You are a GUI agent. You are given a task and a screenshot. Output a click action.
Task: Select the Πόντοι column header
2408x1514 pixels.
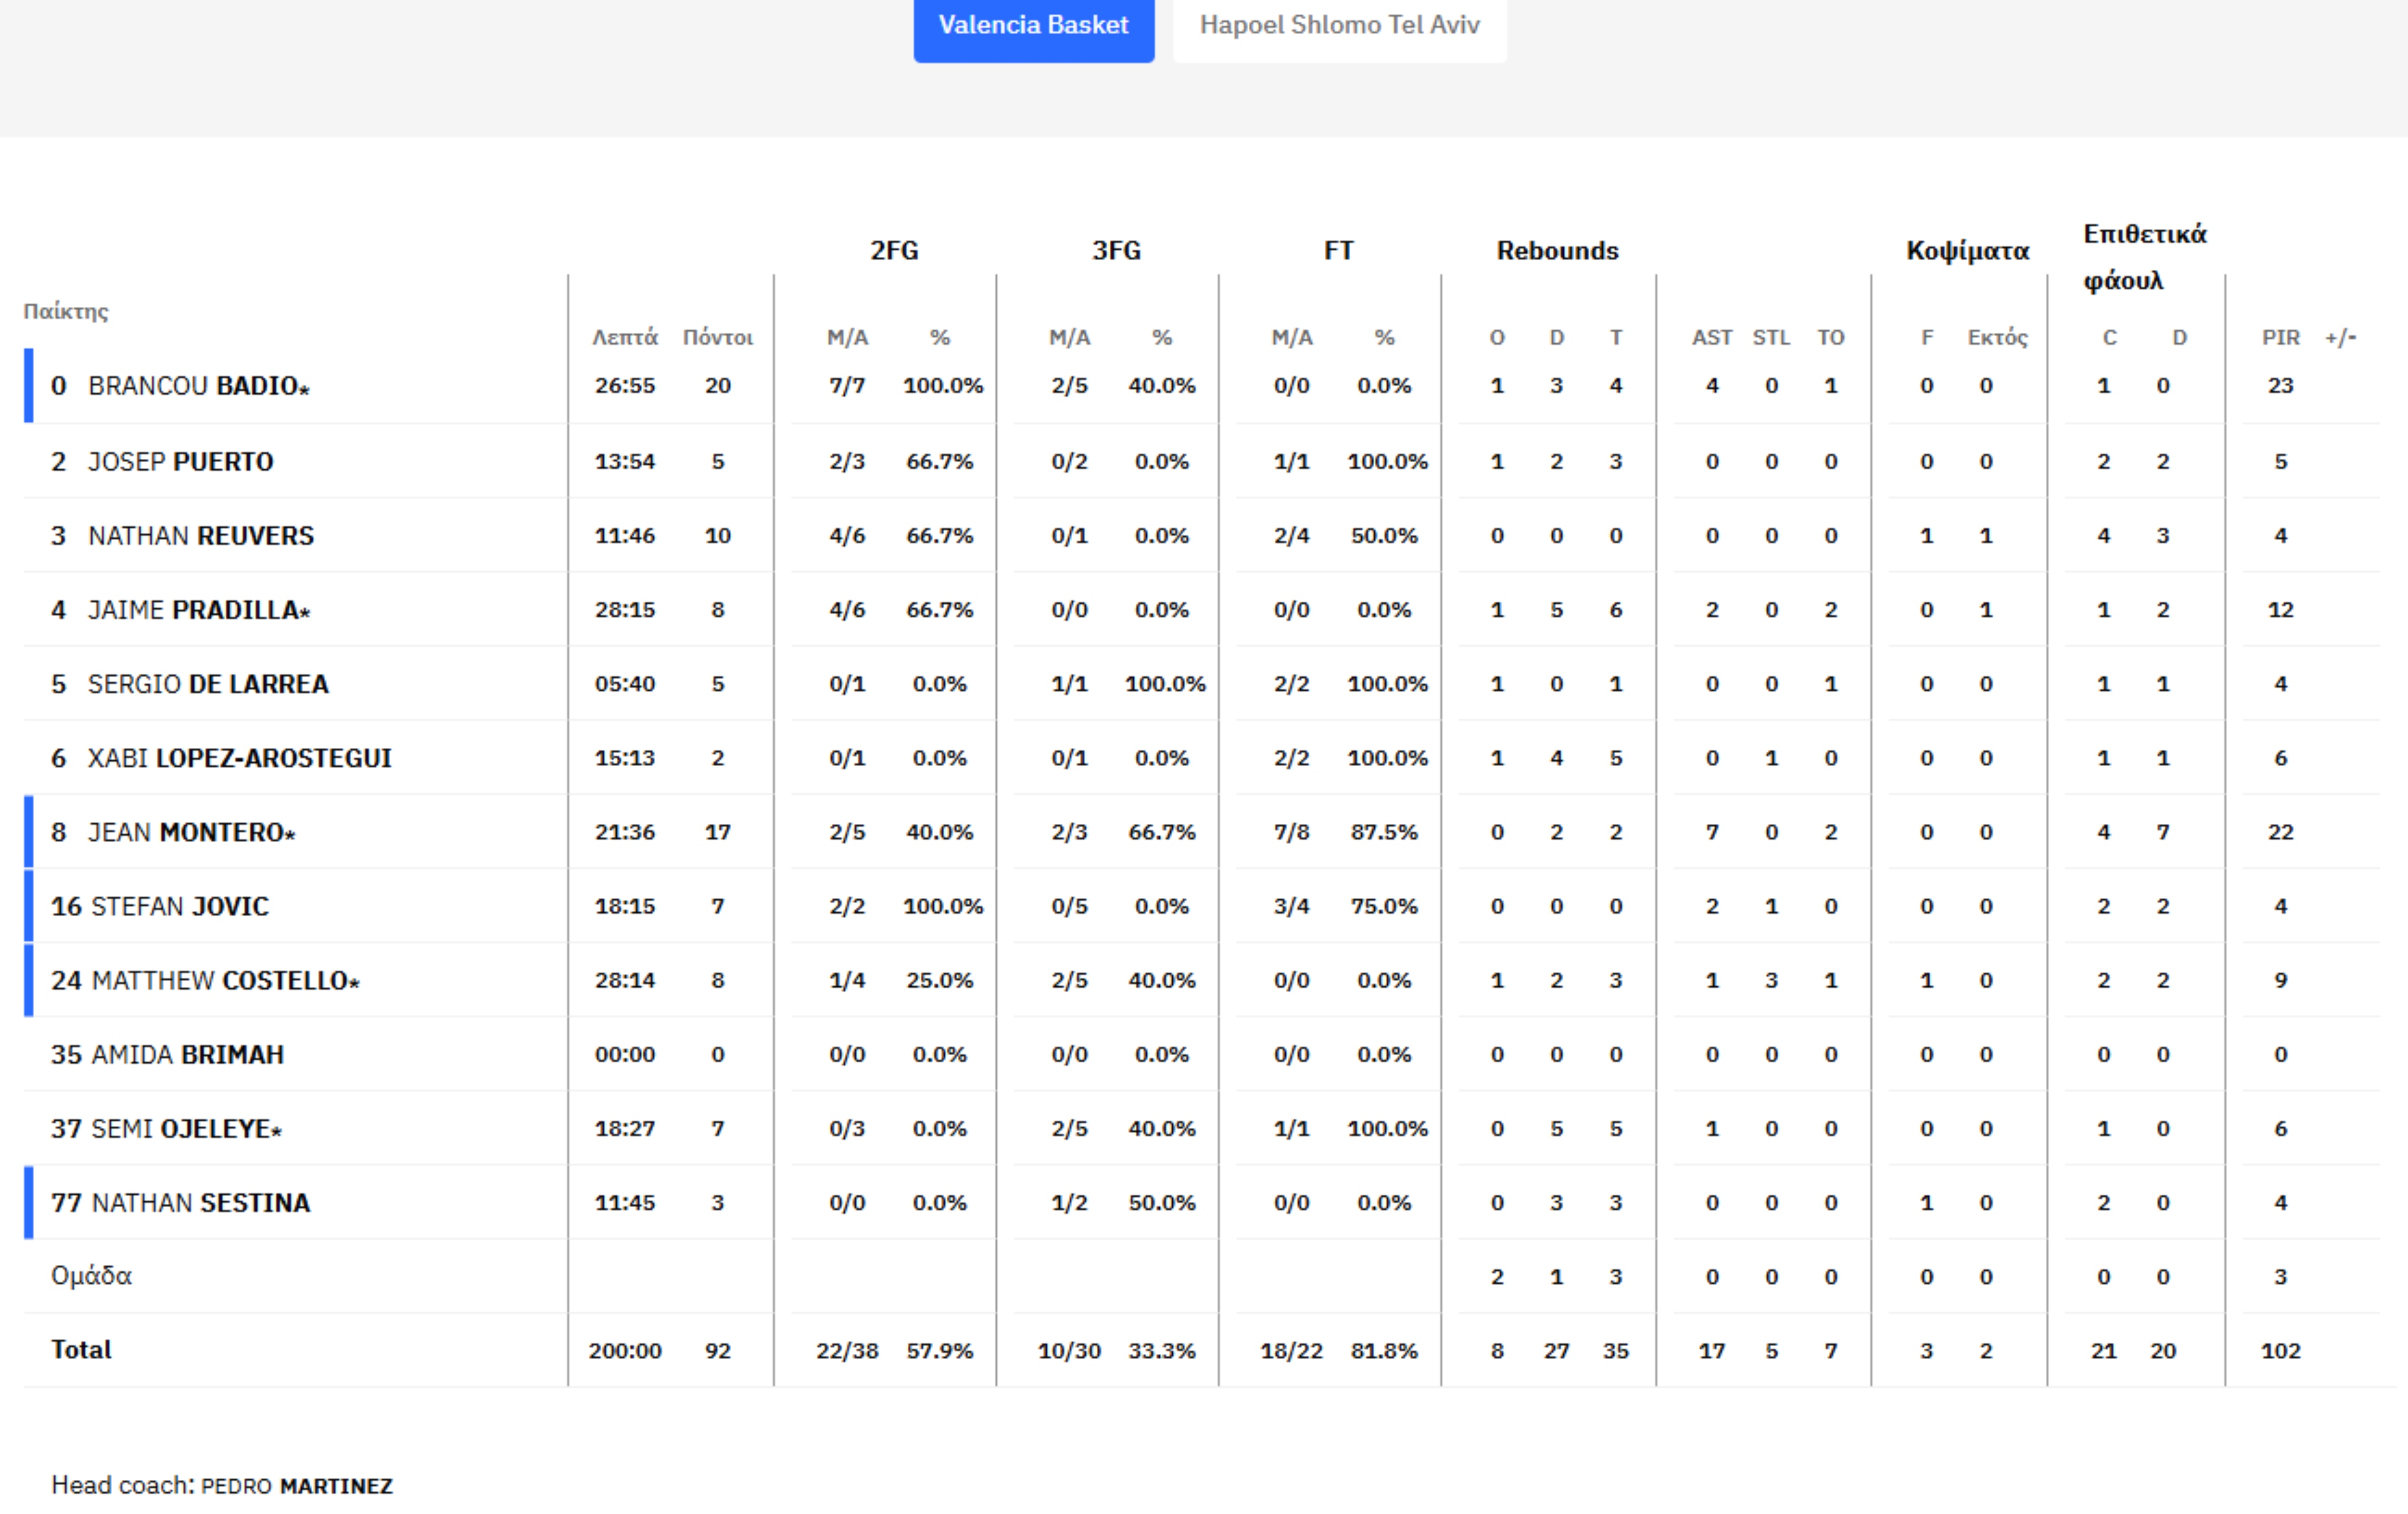(718, 337)
